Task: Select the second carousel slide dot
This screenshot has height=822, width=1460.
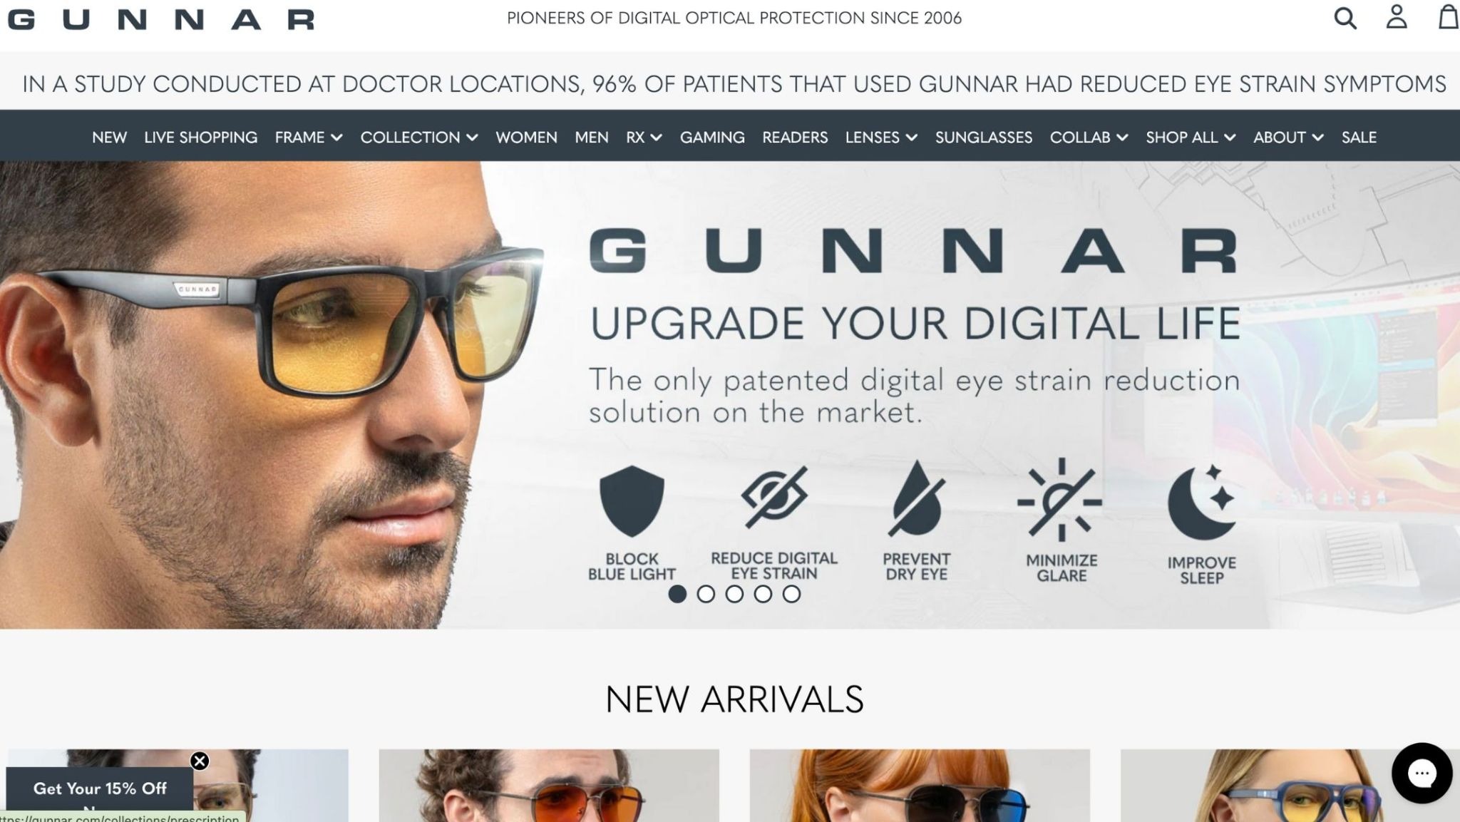Action: (x=706, y=594)
